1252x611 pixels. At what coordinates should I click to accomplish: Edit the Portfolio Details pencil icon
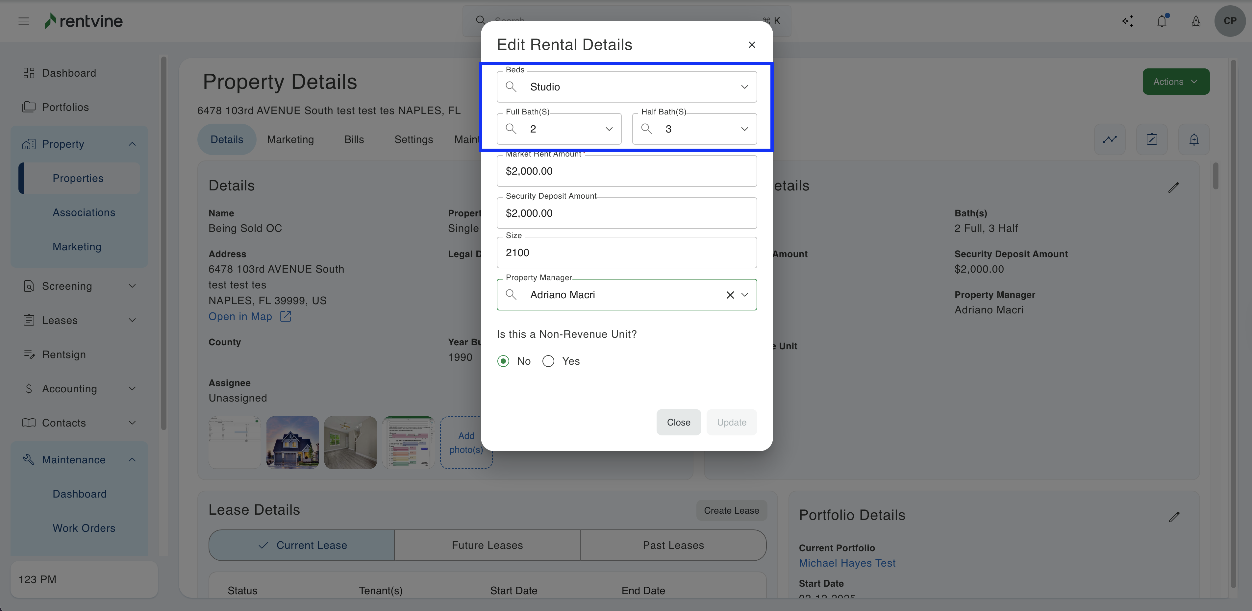coord(1174,517)
